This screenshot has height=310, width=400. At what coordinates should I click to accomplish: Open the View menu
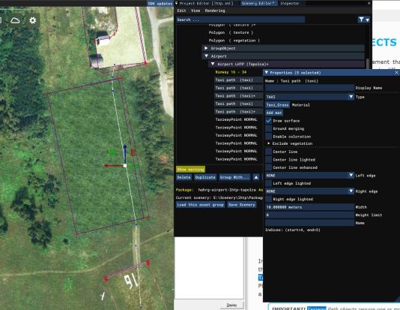(196, 11)
